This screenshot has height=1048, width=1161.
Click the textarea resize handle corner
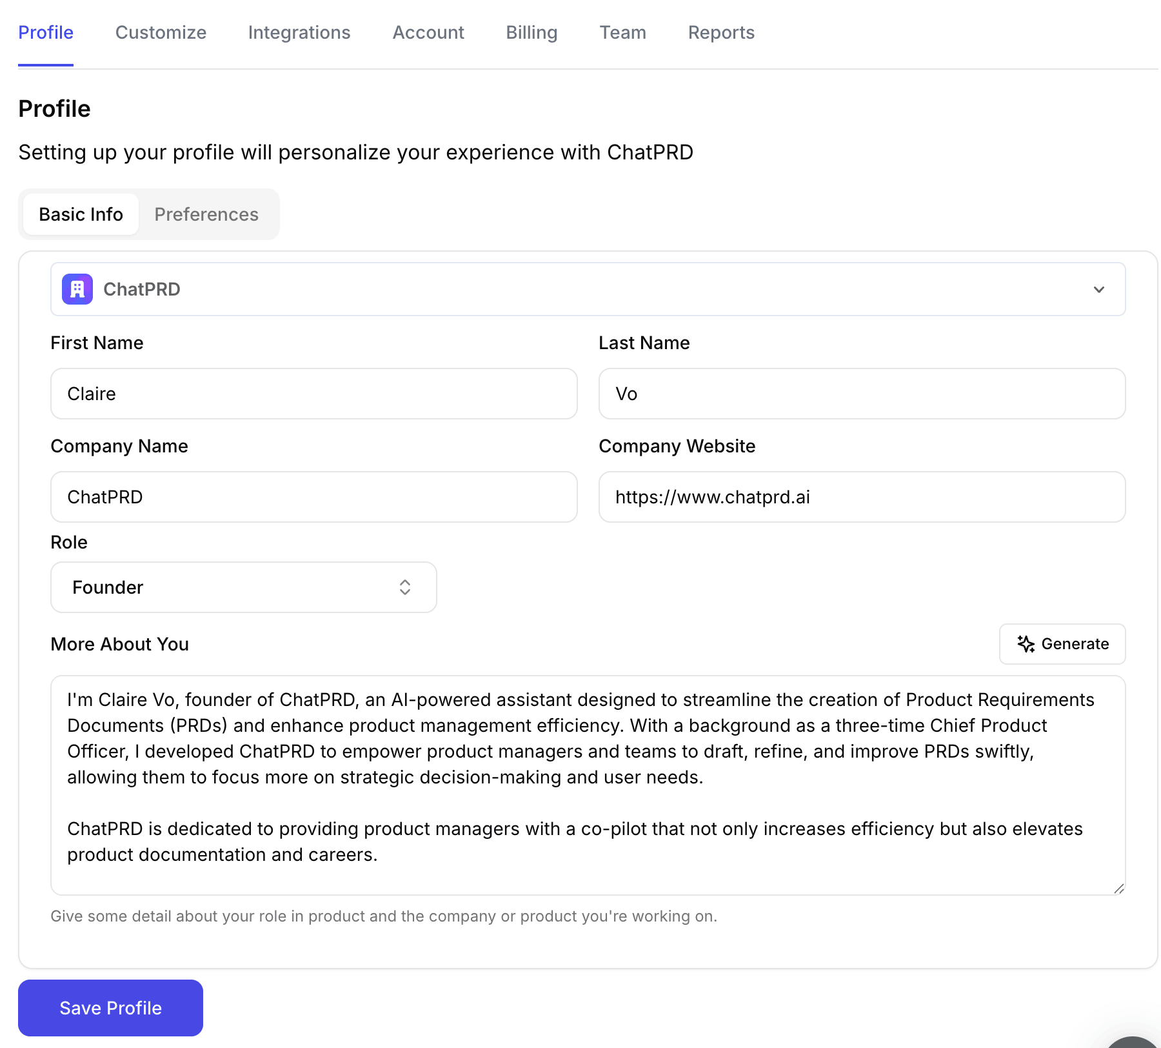(1119, 889)
